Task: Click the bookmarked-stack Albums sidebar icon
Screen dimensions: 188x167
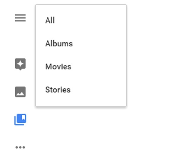Action: (x=20, y=119)
